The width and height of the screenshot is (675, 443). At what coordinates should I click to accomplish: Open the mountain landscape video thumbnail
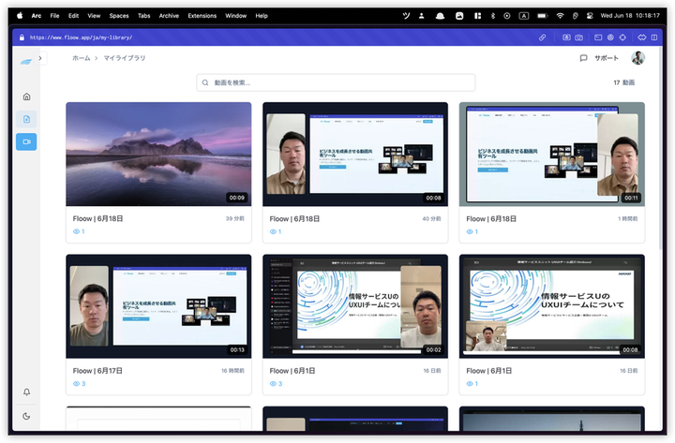coord(158,154)
